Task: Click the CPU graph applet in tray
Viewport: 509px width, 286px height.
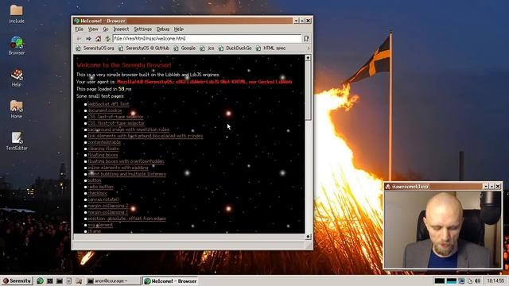Action: tap(440, 280)
